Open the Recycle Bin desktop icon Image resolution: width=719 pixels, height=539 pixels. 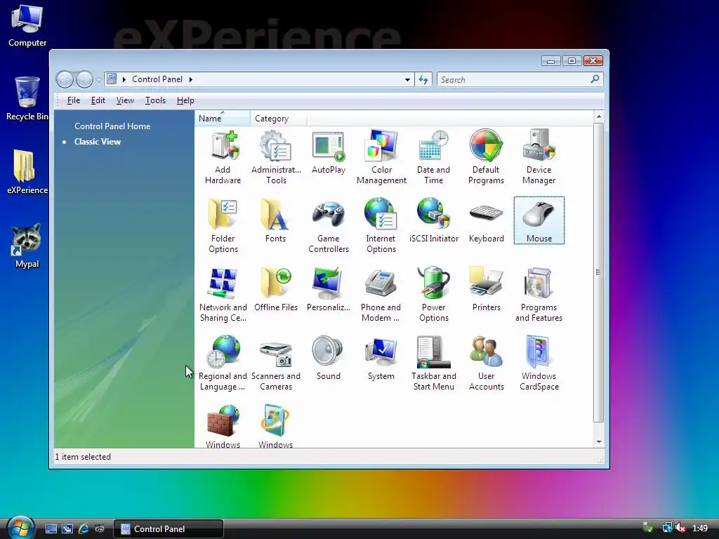[27, 98]
